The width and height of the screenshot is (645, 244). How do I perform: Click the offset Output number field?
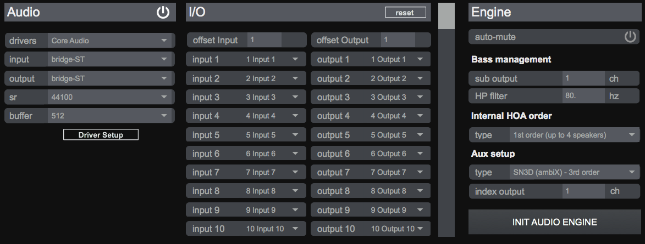(399, 40)
